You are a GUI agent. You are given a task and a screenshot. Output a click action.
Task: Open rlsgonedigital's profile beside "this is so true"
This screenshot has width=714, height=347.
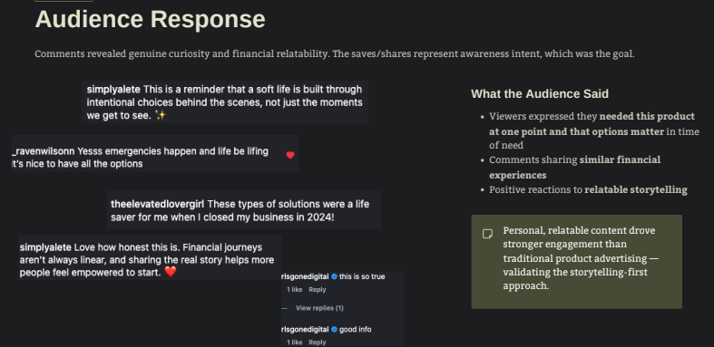[x=305, y=276]
